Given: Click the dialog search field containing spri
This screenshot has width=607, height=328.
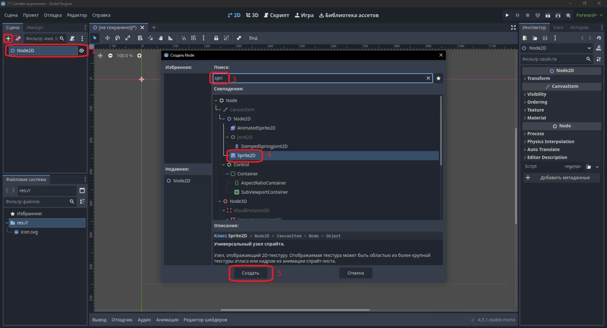Looking at the screenshot, I should click(322, 78).
